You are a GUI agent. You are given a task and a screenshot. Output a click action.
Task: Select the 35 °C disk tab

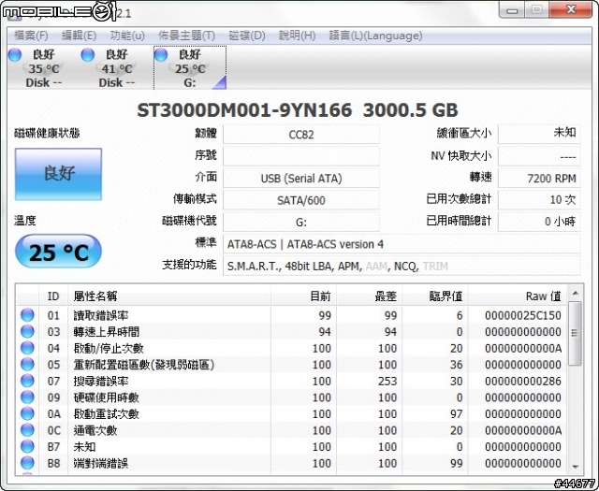click(x=44, y=68)
